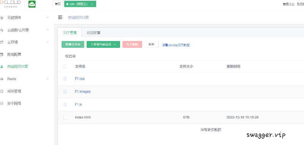Toggle the sidebar collapse hamburger icon
The image size is (304, 145).
(x=60, y=17)
